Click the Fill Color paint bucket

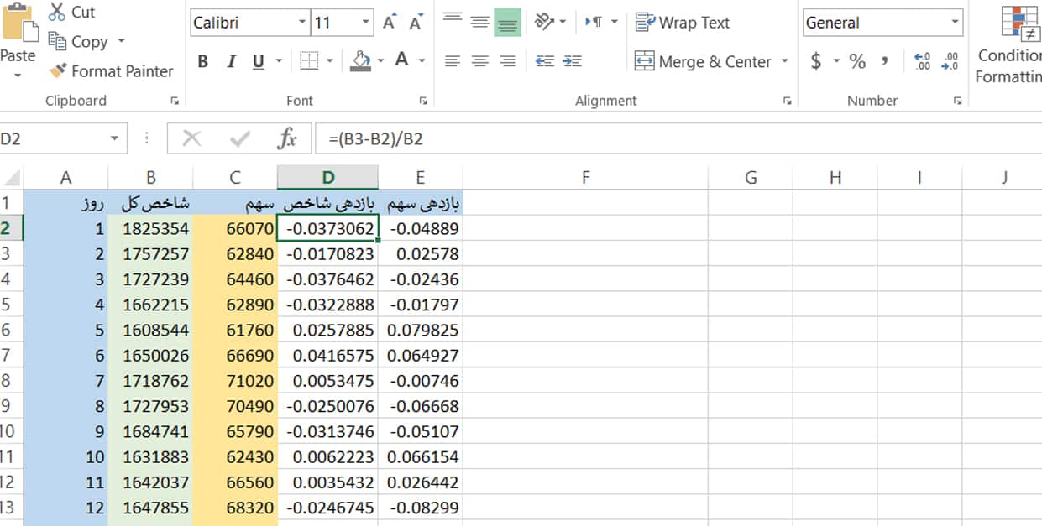coord(362,60)
